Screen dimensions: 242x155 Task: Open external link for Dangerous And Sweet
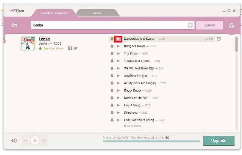219,39
